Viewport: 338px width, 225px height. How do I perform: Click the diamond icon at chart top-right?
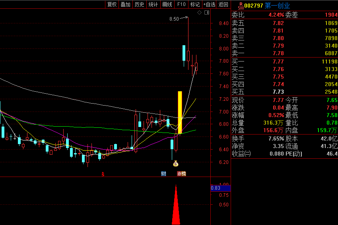pos(200,13)
